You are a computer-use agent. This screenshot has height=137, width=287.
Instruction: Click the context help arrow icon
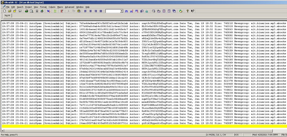coord(192,11)
